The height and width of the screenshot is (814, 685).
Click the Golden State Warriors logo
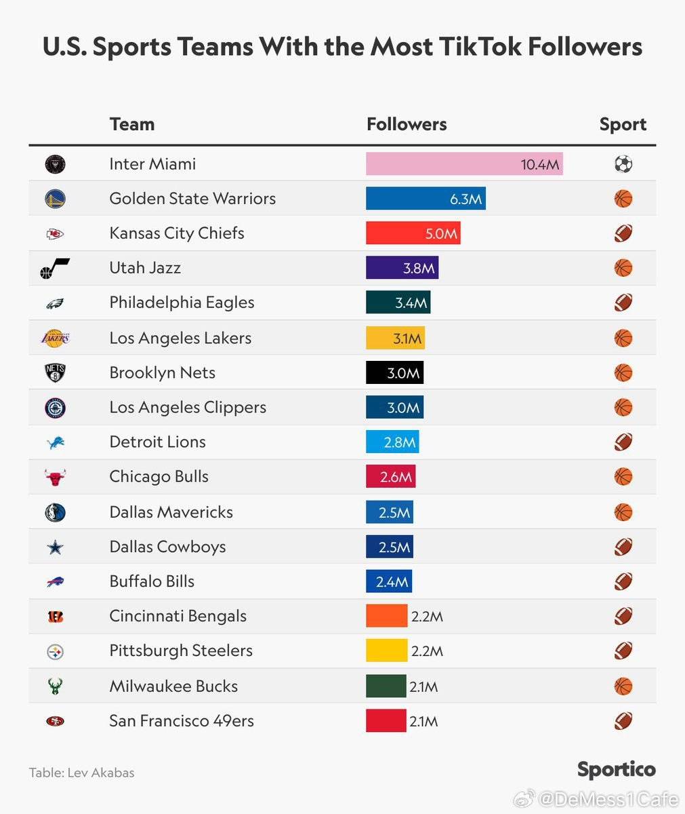(55, 199)
